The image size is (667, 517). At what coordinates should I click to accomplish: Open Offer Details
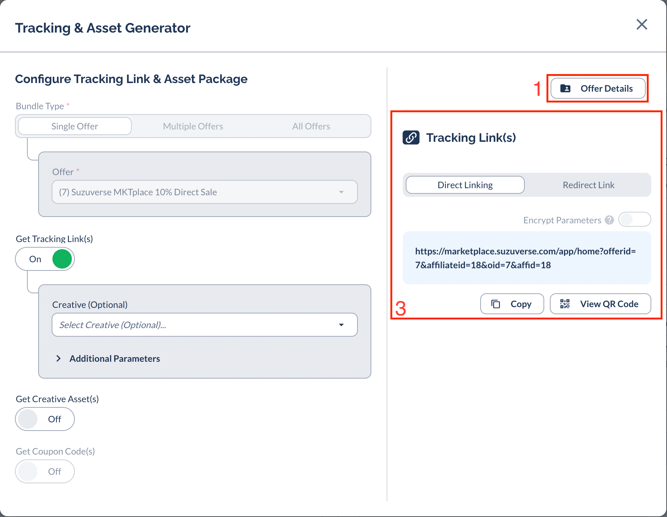(598, 89)
